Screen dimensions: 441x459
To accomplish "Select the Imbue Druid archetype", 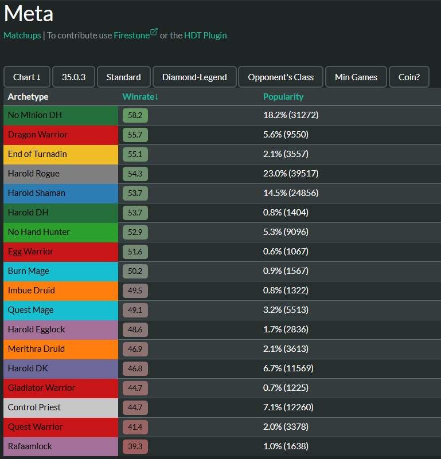I will click(61, 291).
